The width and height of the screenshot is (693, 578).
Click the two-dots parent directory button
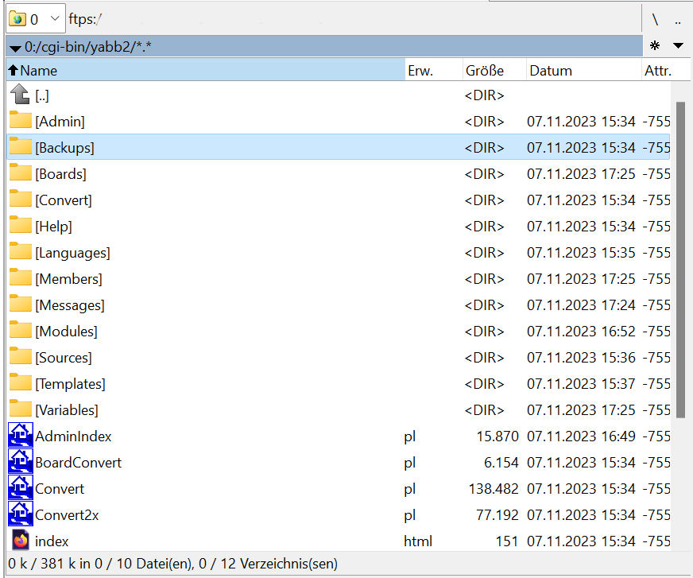click(x=678, y=20)
